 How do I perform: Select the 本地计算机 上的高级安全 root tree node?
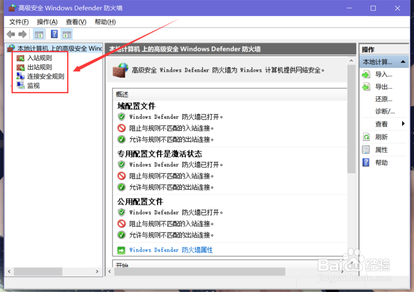60,48
